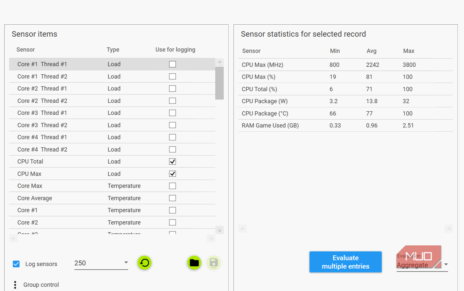
Task: Open the 250 logging interval dropdown
Action: click(x=101, y=263)
